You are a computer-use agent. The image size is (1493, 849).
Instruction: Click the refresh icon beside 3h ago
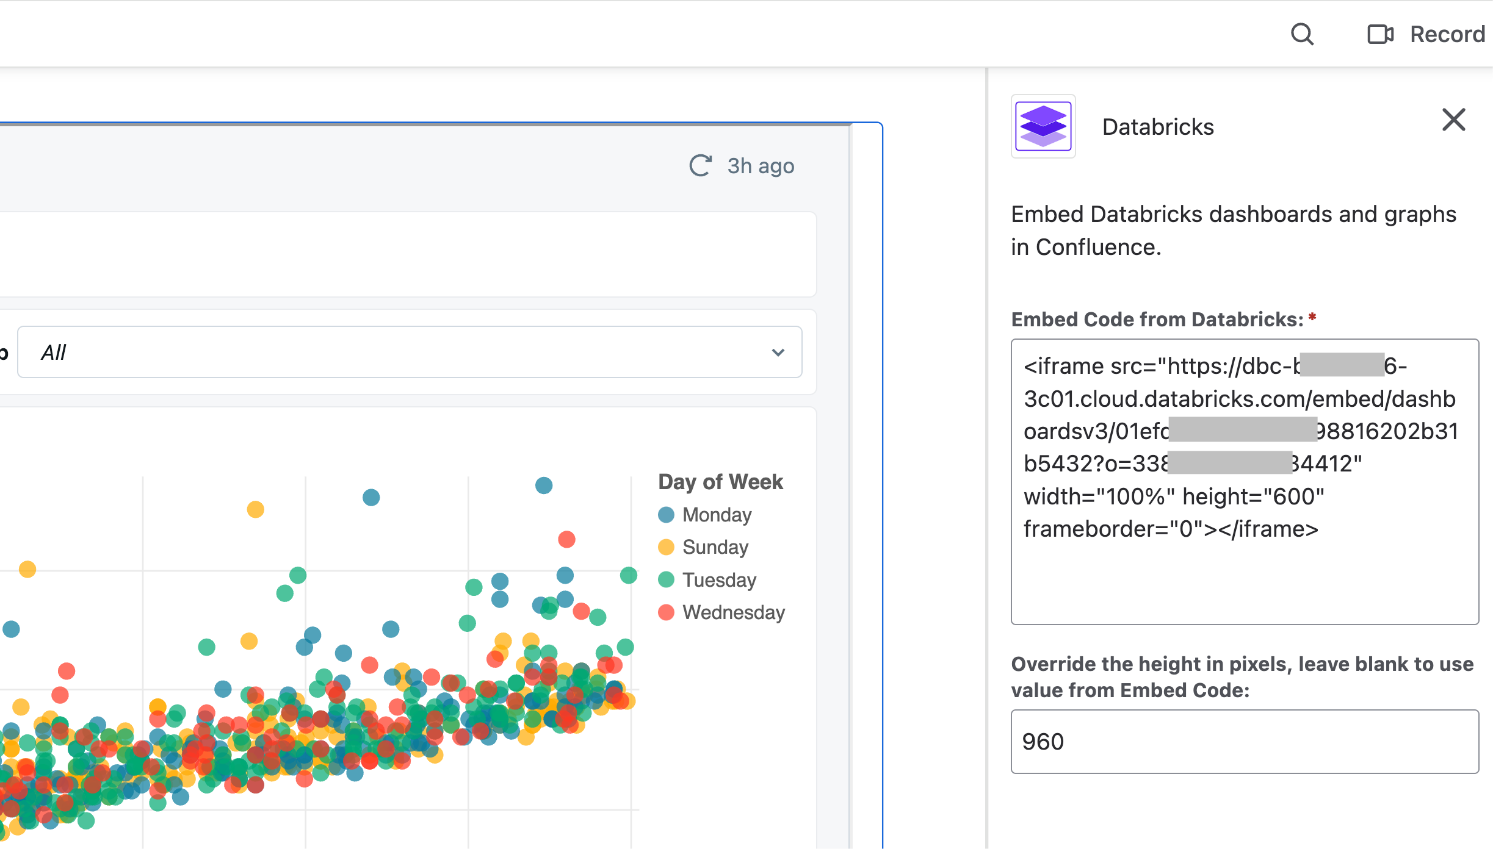pos(700,166)
